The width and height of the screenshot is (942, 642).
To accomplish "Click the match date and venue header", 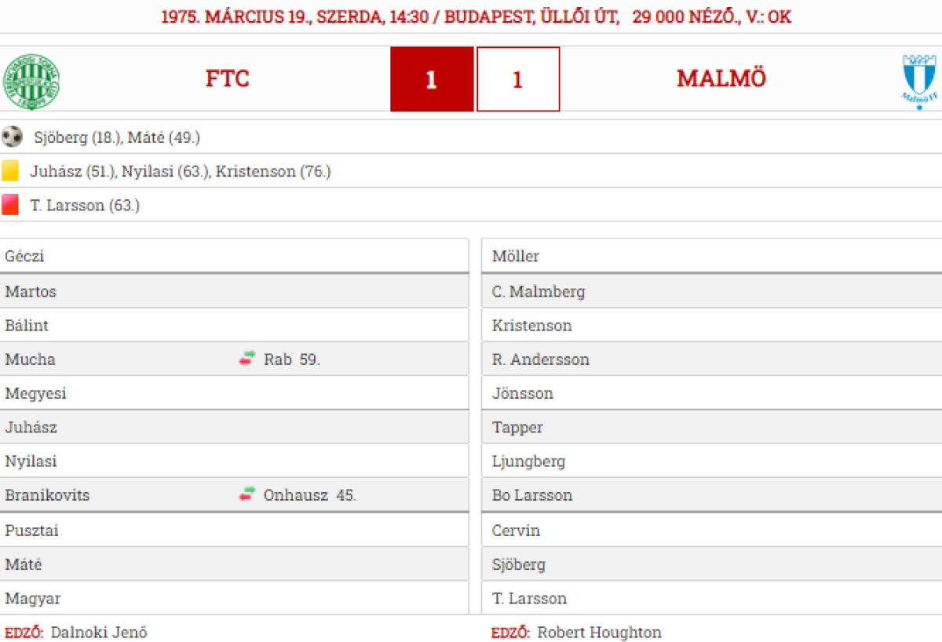I will pyautogui.click(x=476, y=17).
